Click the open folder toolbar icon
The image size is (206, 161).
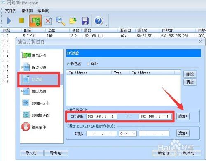[x=73, y=21]
